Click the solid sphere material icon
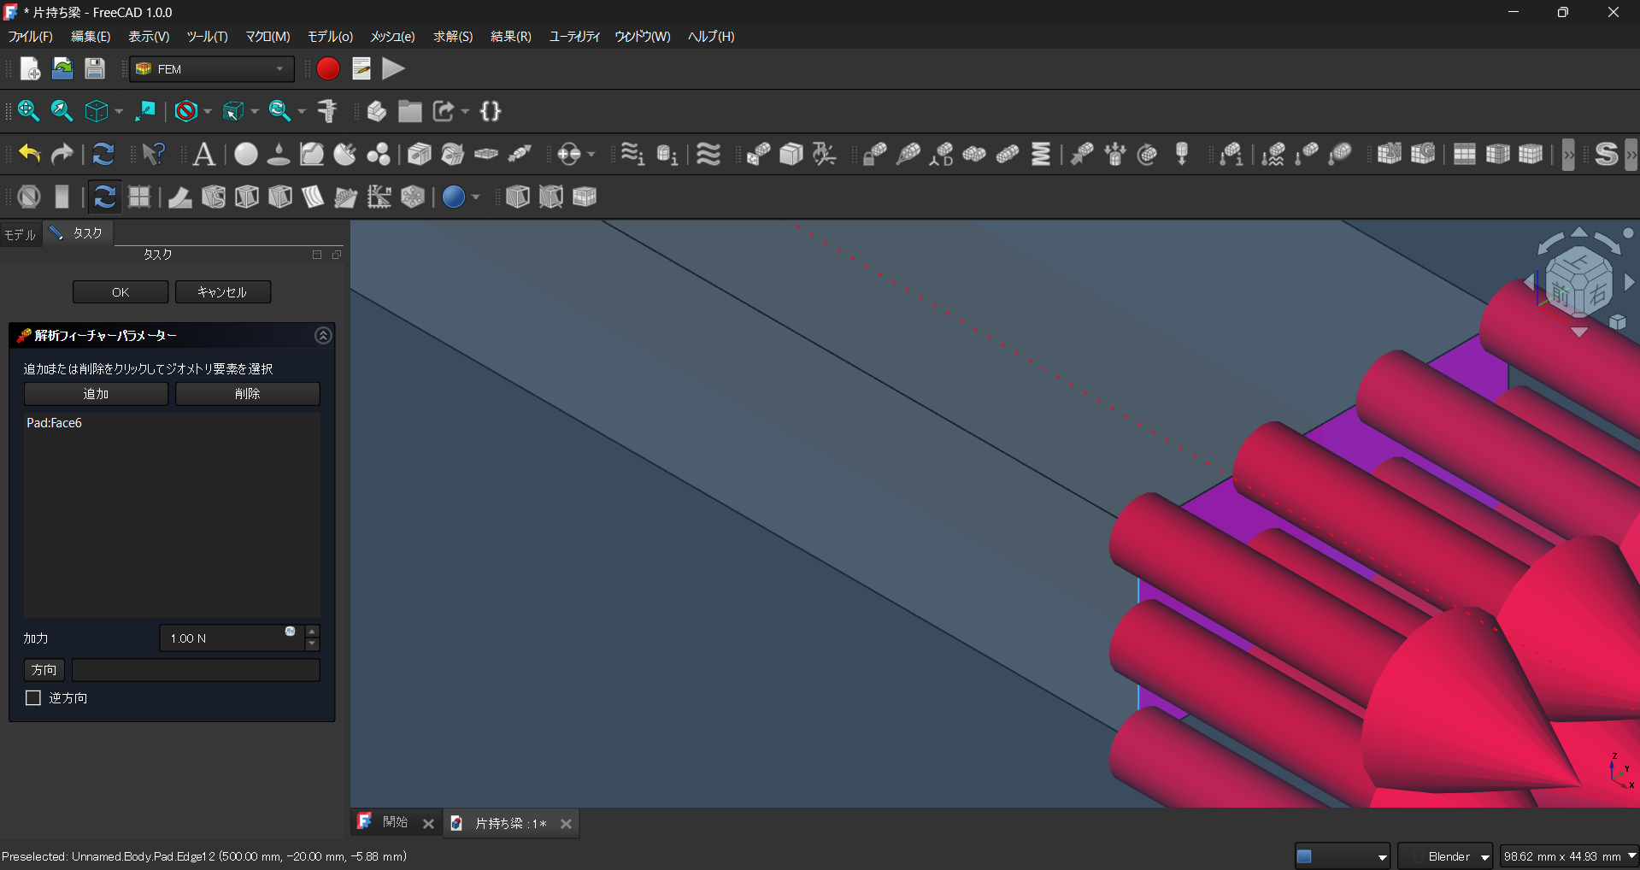Screen dimensions: 1640x870 click(246, 154)
